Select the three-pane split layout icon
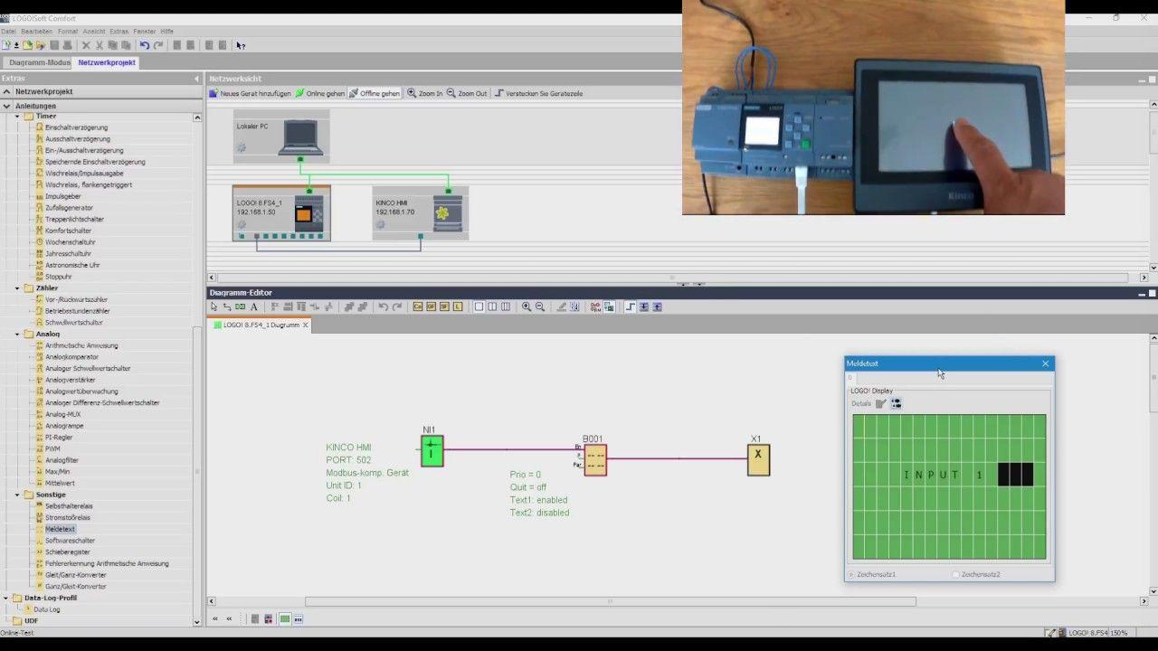The image size is (1158, 651). pyautogui.click(x=506, y=307)
